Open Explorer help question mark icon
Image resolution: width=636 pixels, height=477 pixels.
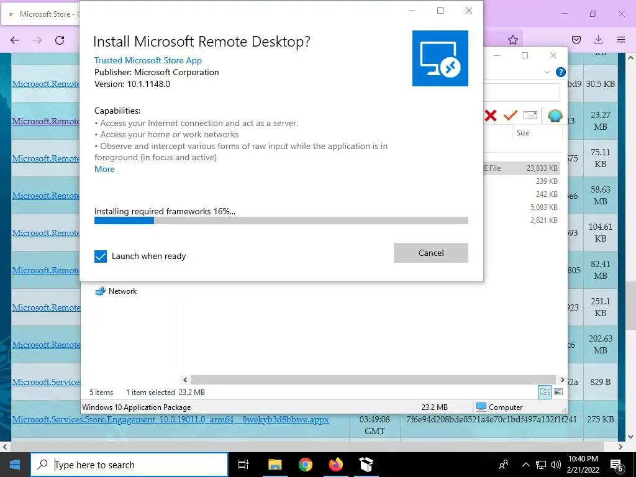click(561, 72)
